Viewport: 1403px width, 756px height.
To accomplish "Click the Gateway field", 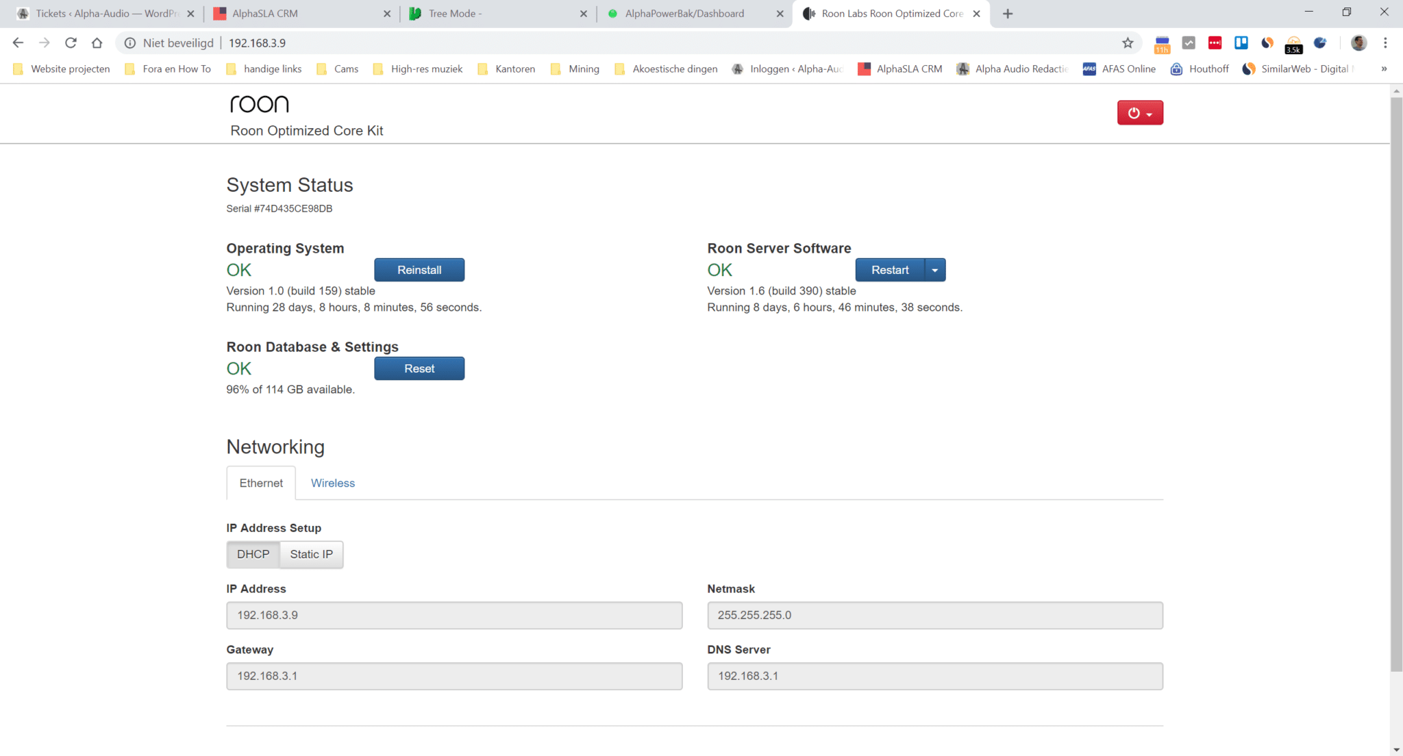I will [454, 676].
